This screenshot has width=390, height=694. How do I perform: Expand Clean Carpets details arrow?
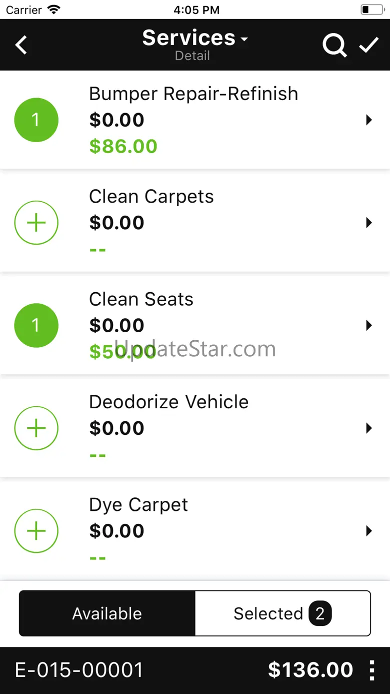(369, 223)
